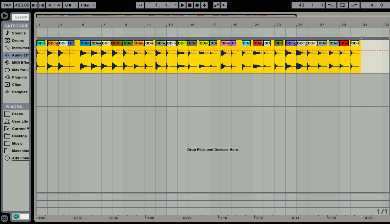The width and height of the screenshot is (390, 224).
Task: Click the Arrangement Record button
Action: tap(197, 5)
